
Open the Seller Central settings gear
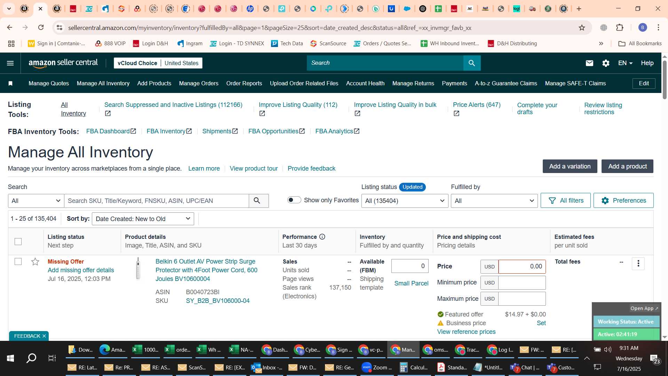click(x=606, y=63)
